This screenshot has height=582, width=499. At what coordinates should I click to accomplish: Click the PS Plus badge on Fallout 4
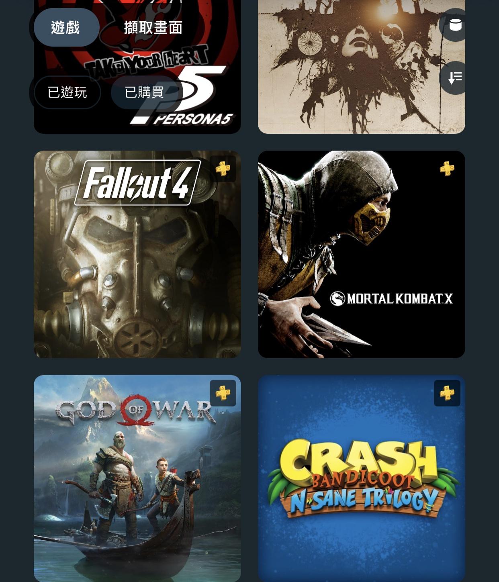click(x=223, y=169)
